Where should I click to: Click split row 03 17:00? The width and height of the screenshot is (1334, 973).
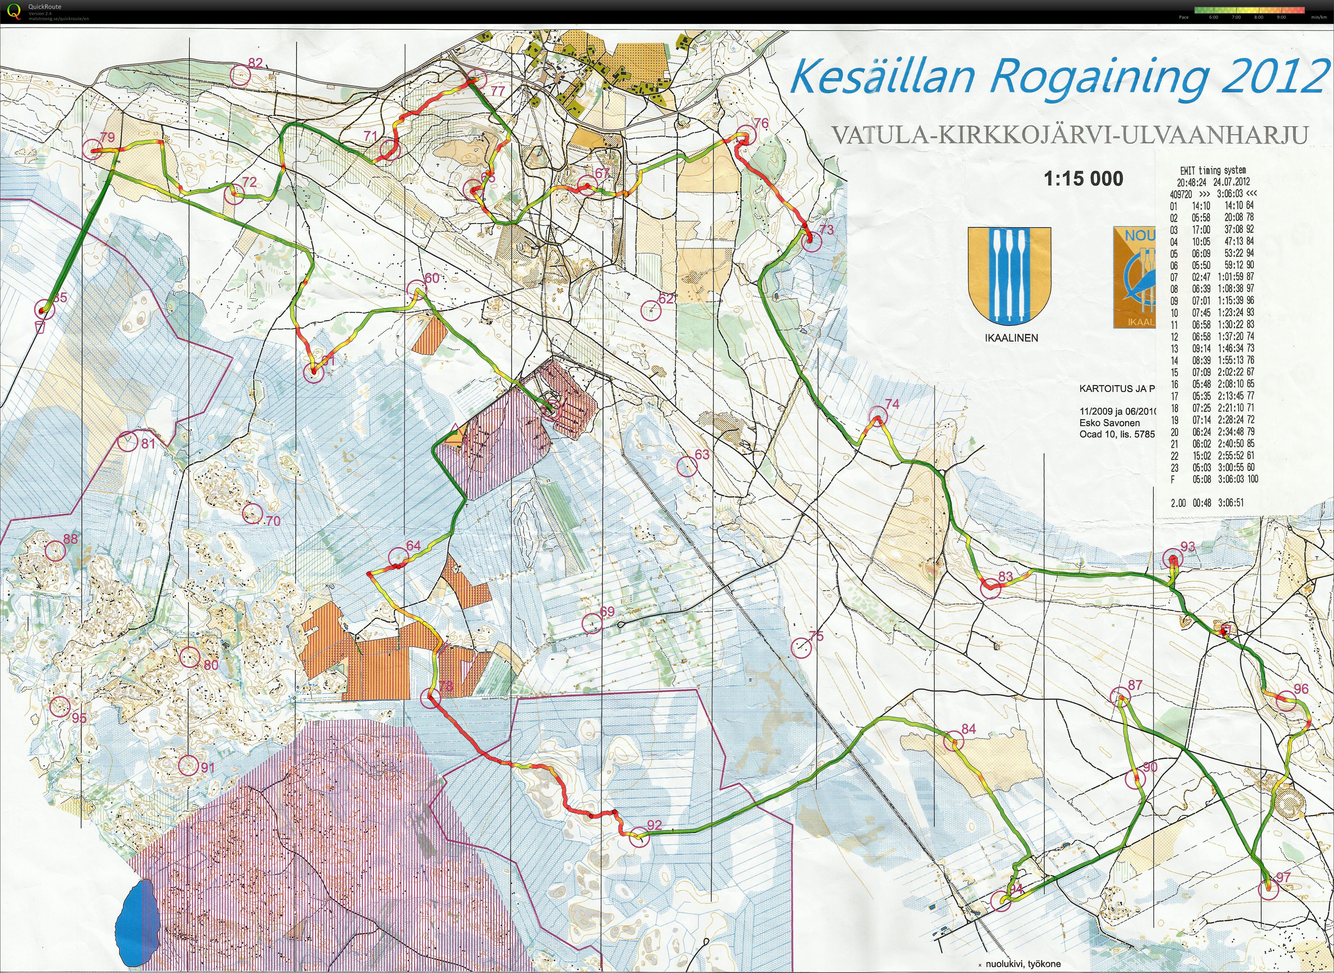click(x=1212, y=229)
